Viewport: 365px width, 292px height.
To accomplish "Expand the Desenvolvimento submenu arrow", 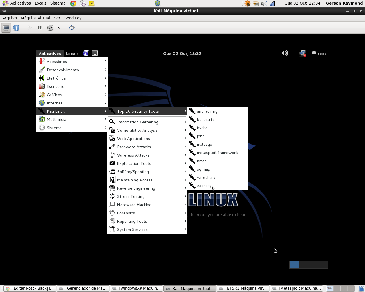I will tap(106, 70).
